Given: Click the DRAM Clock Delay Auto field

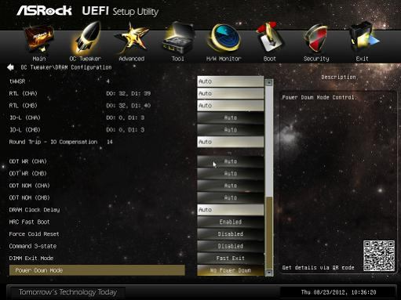Looking at the screenshot, I should (231, 210).
